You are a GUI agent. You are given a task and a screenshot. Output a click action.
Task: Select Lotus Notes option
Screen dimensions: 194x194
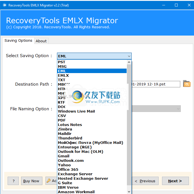click(92, 125)
